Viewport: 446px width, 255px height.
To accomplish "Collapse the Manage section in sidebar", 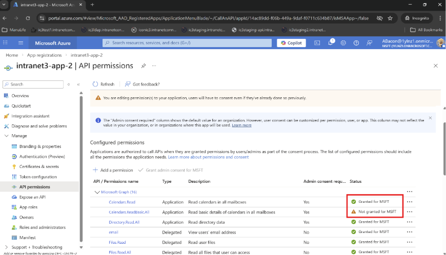I will tap(6, 136).
